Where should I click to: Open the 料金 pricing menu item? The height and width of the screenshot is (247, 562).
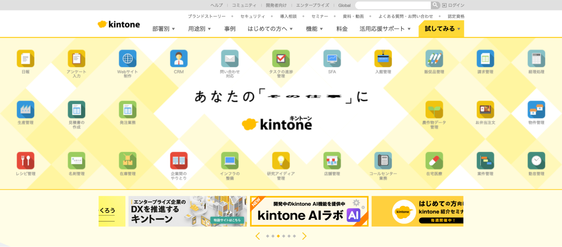(342, 29)
